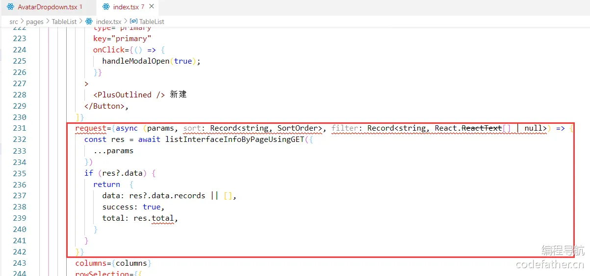This screenshot has height=276, width=590.
Task: Open the index.tsx breadcrumb segment
Action: point(108,22)
